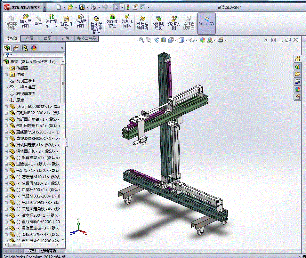Expand the 直线滑轨SHS20C<1> component

tap(6, 132)
